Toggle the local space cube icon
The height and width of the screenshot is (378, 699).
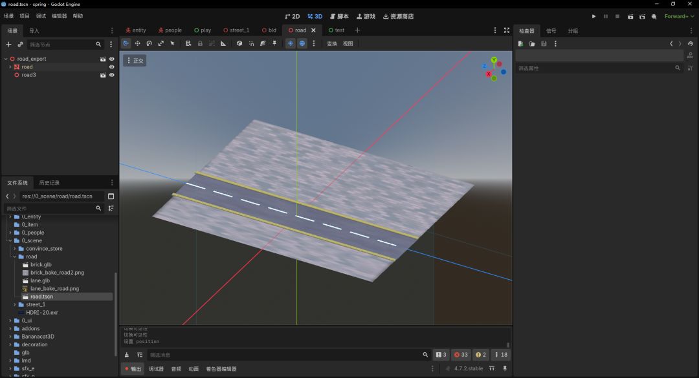click(x=239, y=43)
